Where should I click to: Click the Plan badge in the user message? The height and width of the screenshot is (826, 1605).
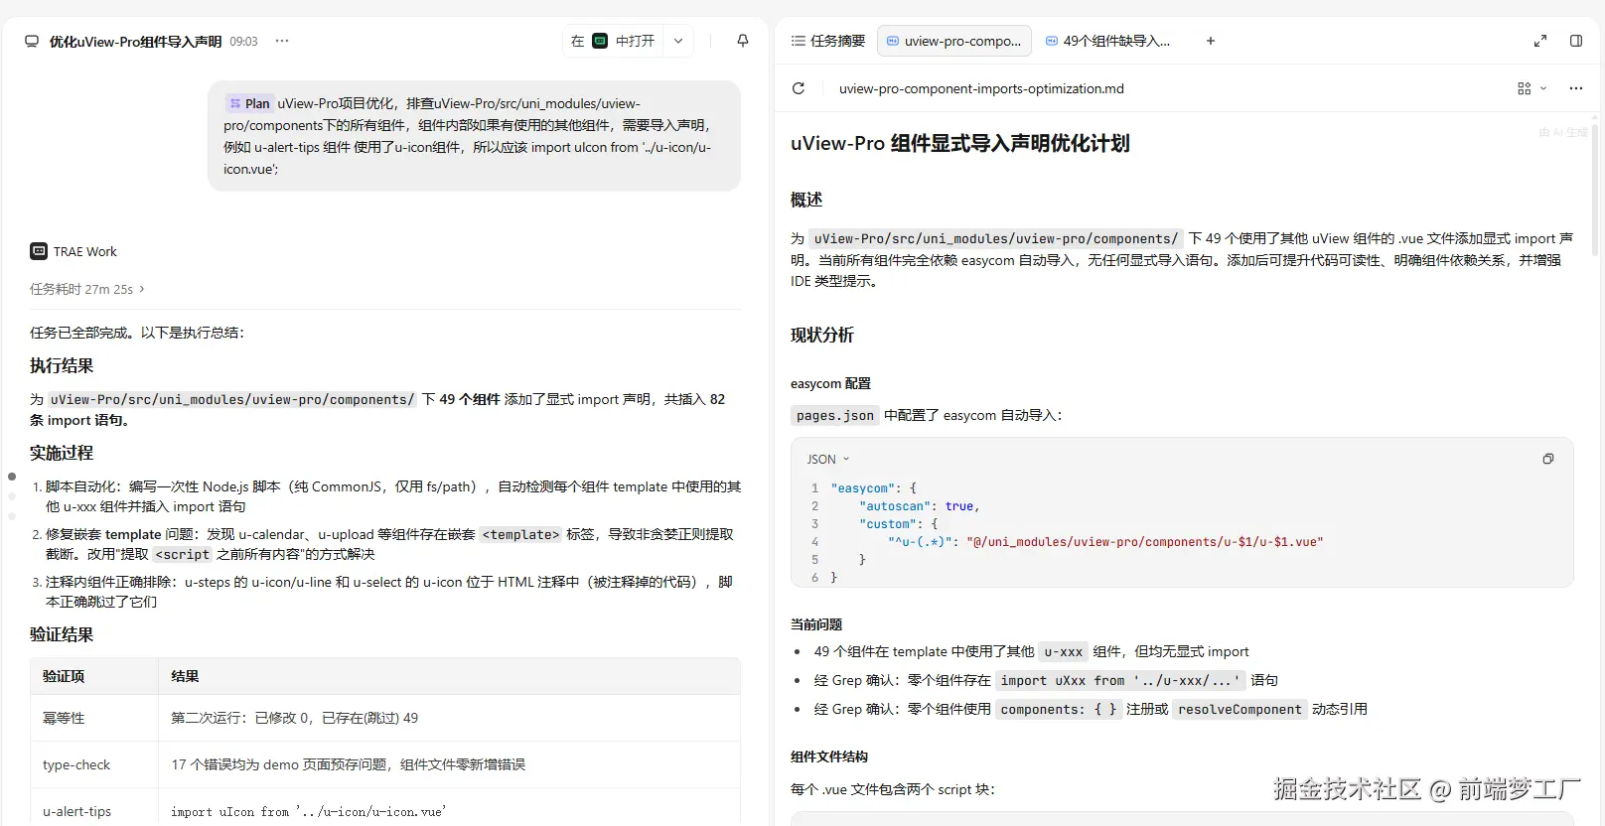(x=248, y=103)
